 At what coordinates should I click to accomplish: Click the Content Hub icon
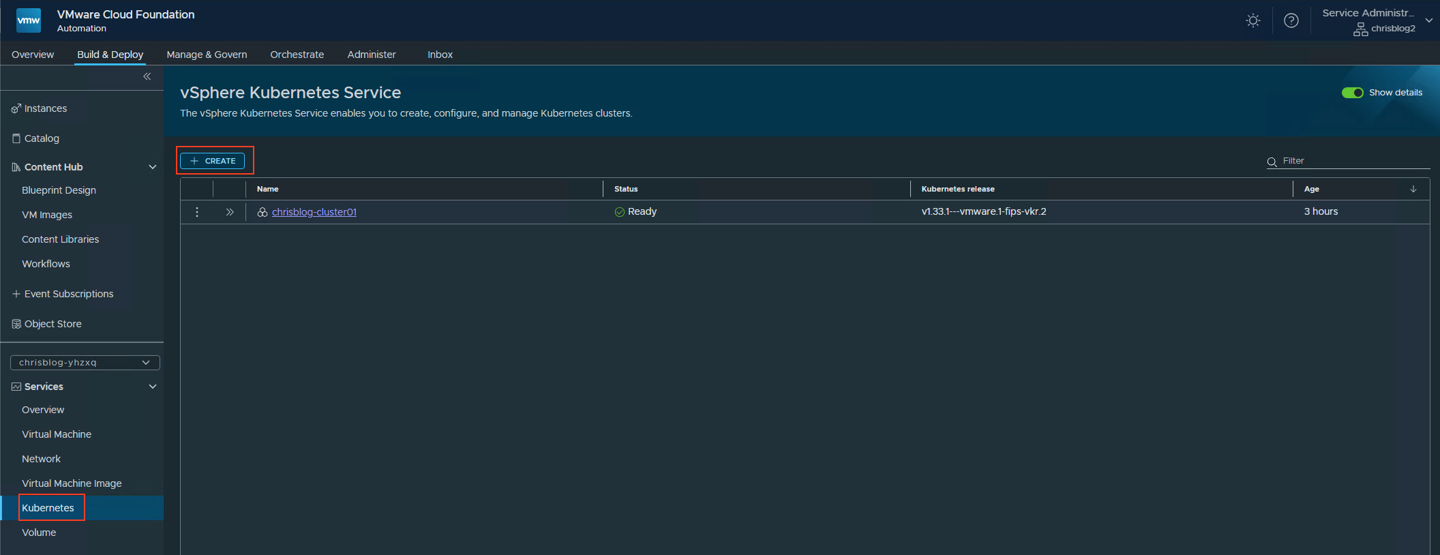click(16, 167)
